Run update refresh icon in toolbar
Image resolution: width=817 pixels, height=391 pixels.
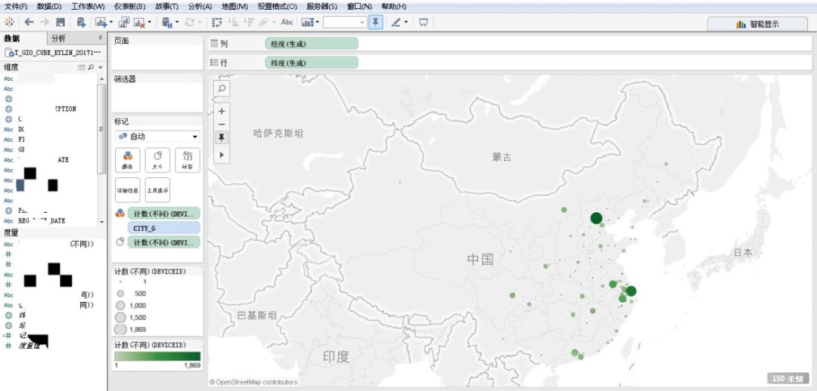(x=190, y=23)
